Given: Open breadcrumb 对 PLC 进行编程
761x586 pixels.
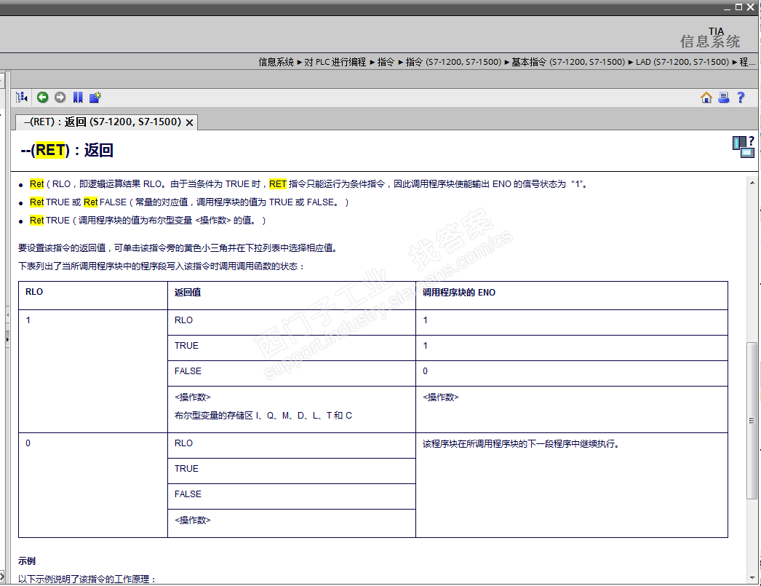Looking at the screenshot, I should 335,62.
